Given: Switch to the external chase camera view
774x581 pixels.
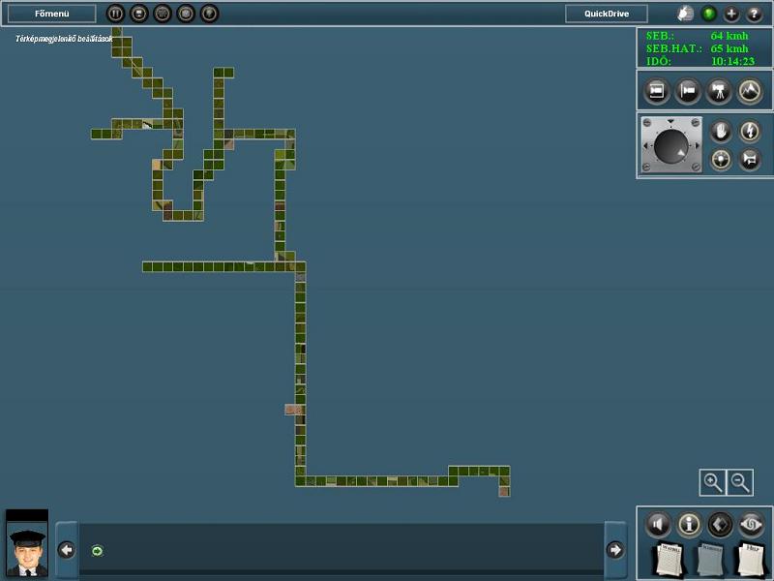Looking at the screenshot, I should [688, 91].
